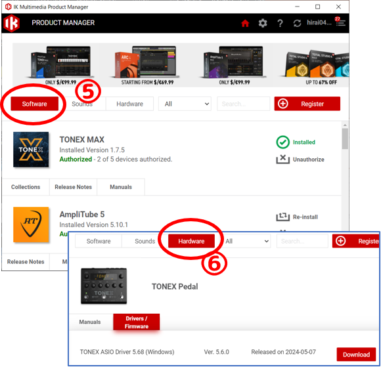Open the settings gear in header
The width and height of the screenshot is (381, 367).
(262, 23)
